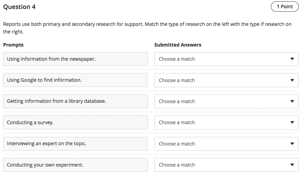Click 'Getting information from a library database.' prompt
Screen dimensions: 306x179
coord(75,101)
